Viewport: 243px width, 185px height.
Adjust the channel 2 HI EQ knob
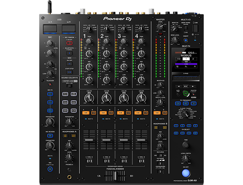[x=107, y=54]
